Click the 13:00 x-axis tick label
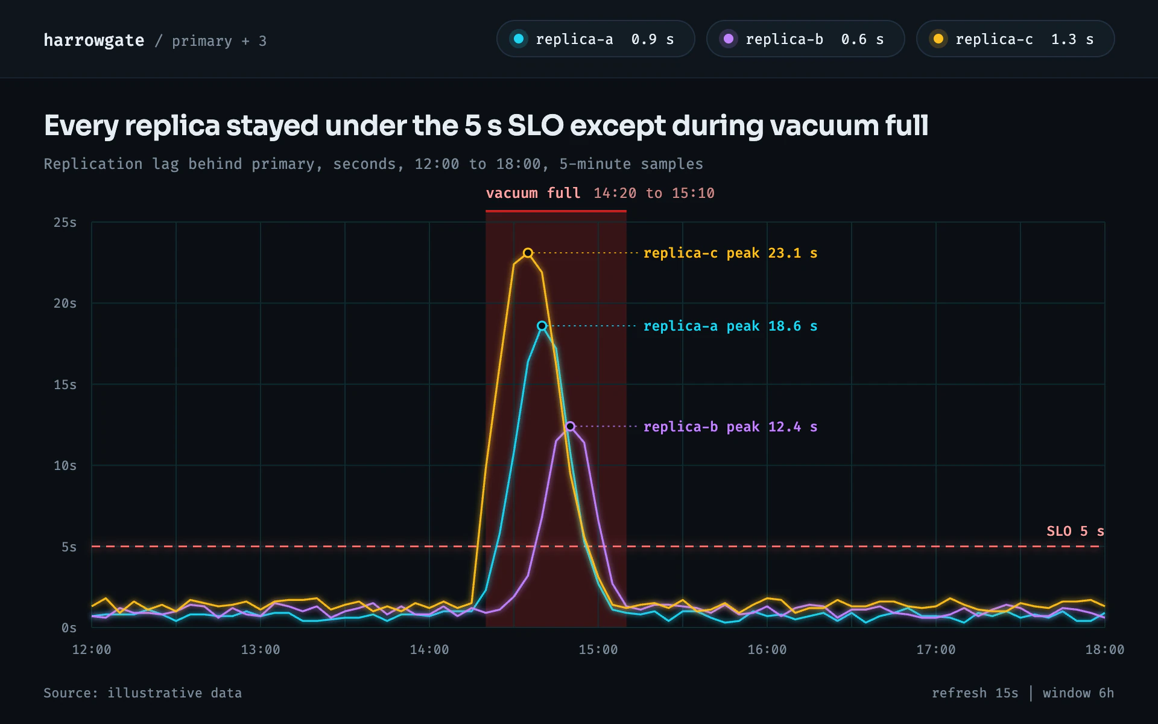The image size is (1158, 724). point(261,650)
